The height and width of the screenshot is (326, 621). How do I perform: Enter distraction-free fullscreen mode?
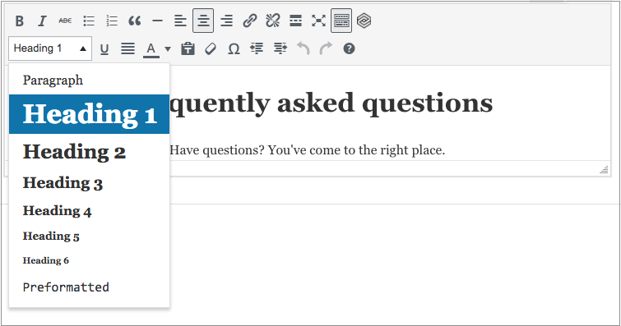318,21
